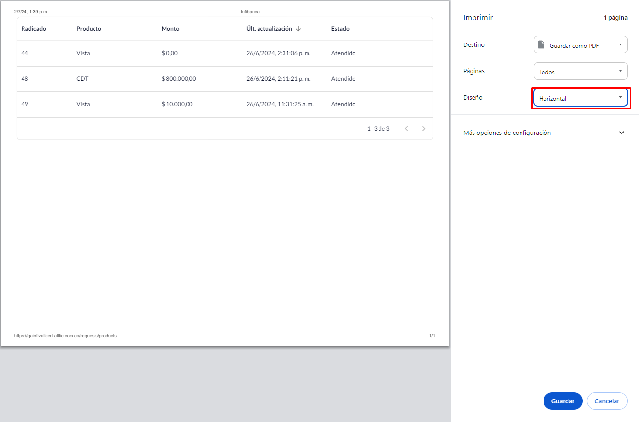
Task: Click the Cancelar button
Action: (x=607, y=401)
